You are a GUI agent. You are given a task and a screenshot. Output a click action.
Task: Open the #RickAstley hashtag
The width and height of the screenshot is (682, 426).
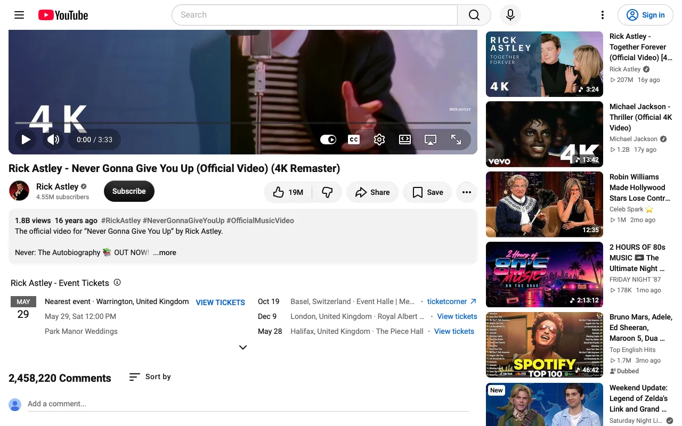click(121, 220)
